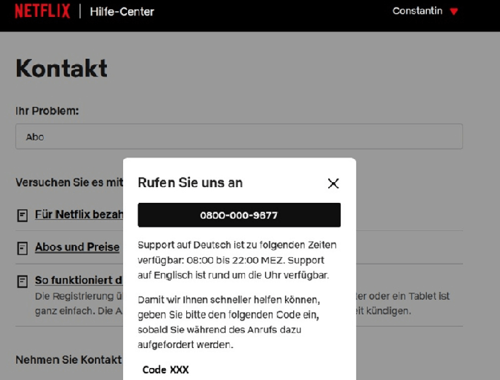500x380 pixels.
Task: Click the Ihr Problem input field
Action: click(239, 136)
